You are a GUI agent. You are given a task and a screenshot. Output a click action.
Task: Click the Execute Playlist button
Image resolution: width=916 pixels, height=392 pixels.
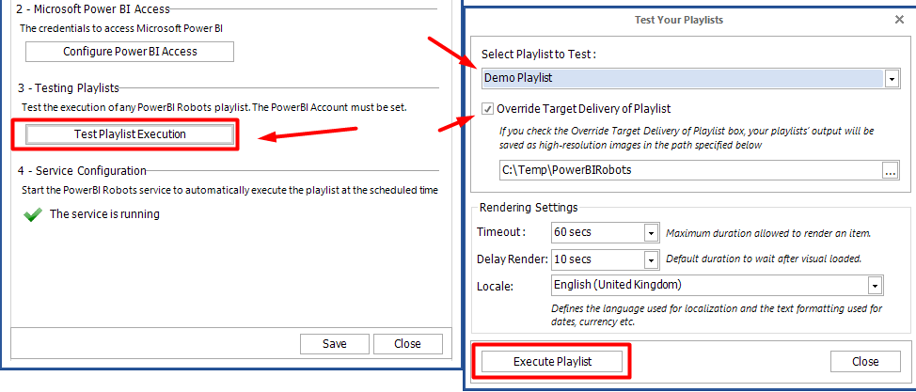tap(552, 361)
